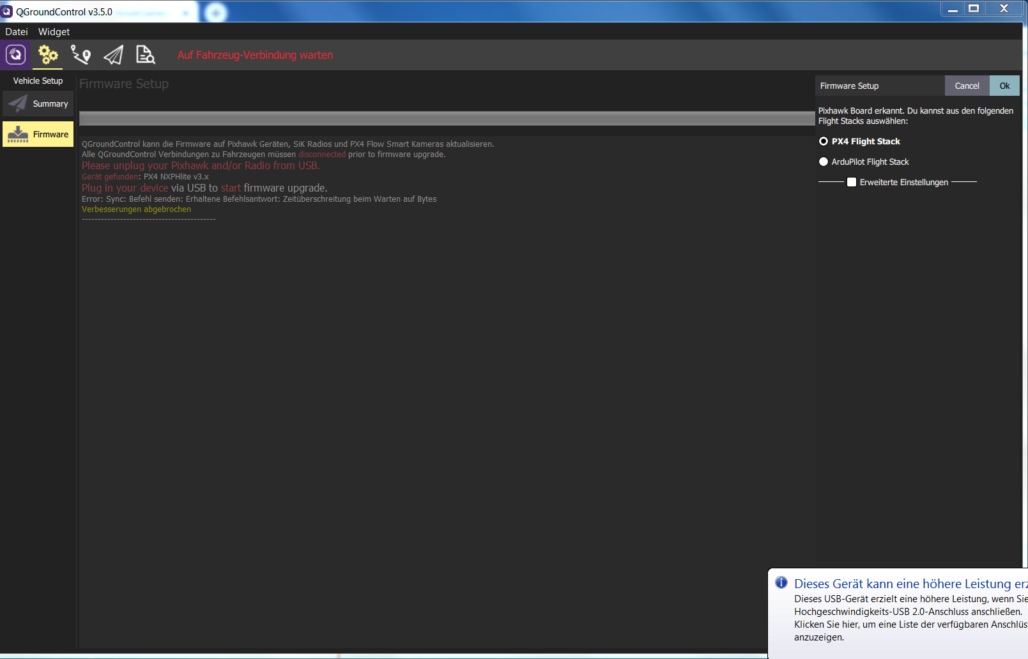The image size is (1028, 659).
Task: Click the USB notification balloon title
Action: 910,584
